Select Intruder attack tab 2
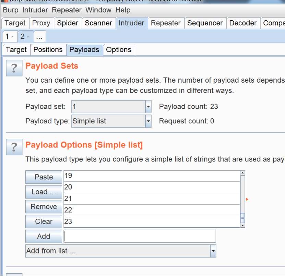The height and width of the screenshot is (276, 285). pos(23,36)
